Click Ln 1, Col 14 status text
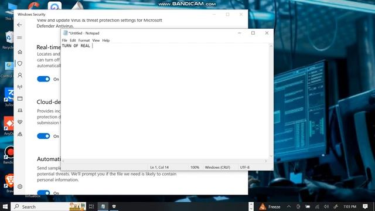This screenshot has width=375, height=211. click(x=159, y=167)
